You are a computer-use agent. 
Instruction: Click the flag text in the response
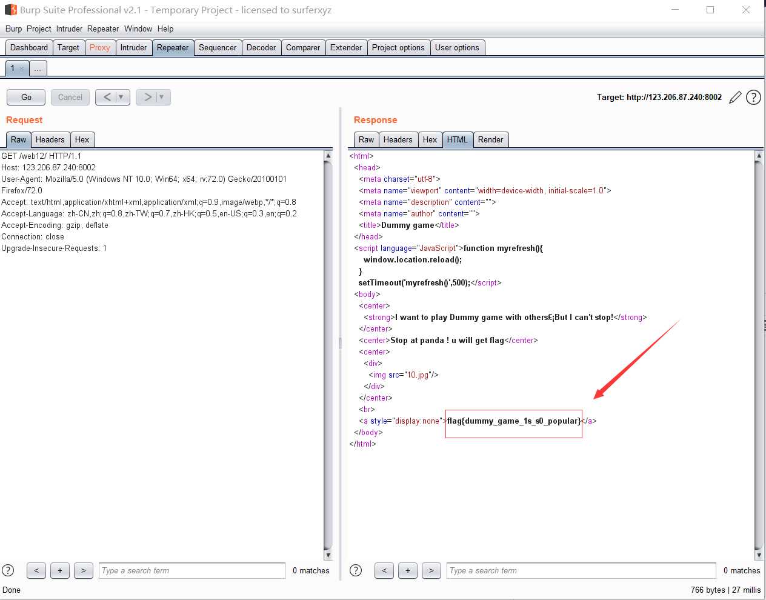coord(514,421)
